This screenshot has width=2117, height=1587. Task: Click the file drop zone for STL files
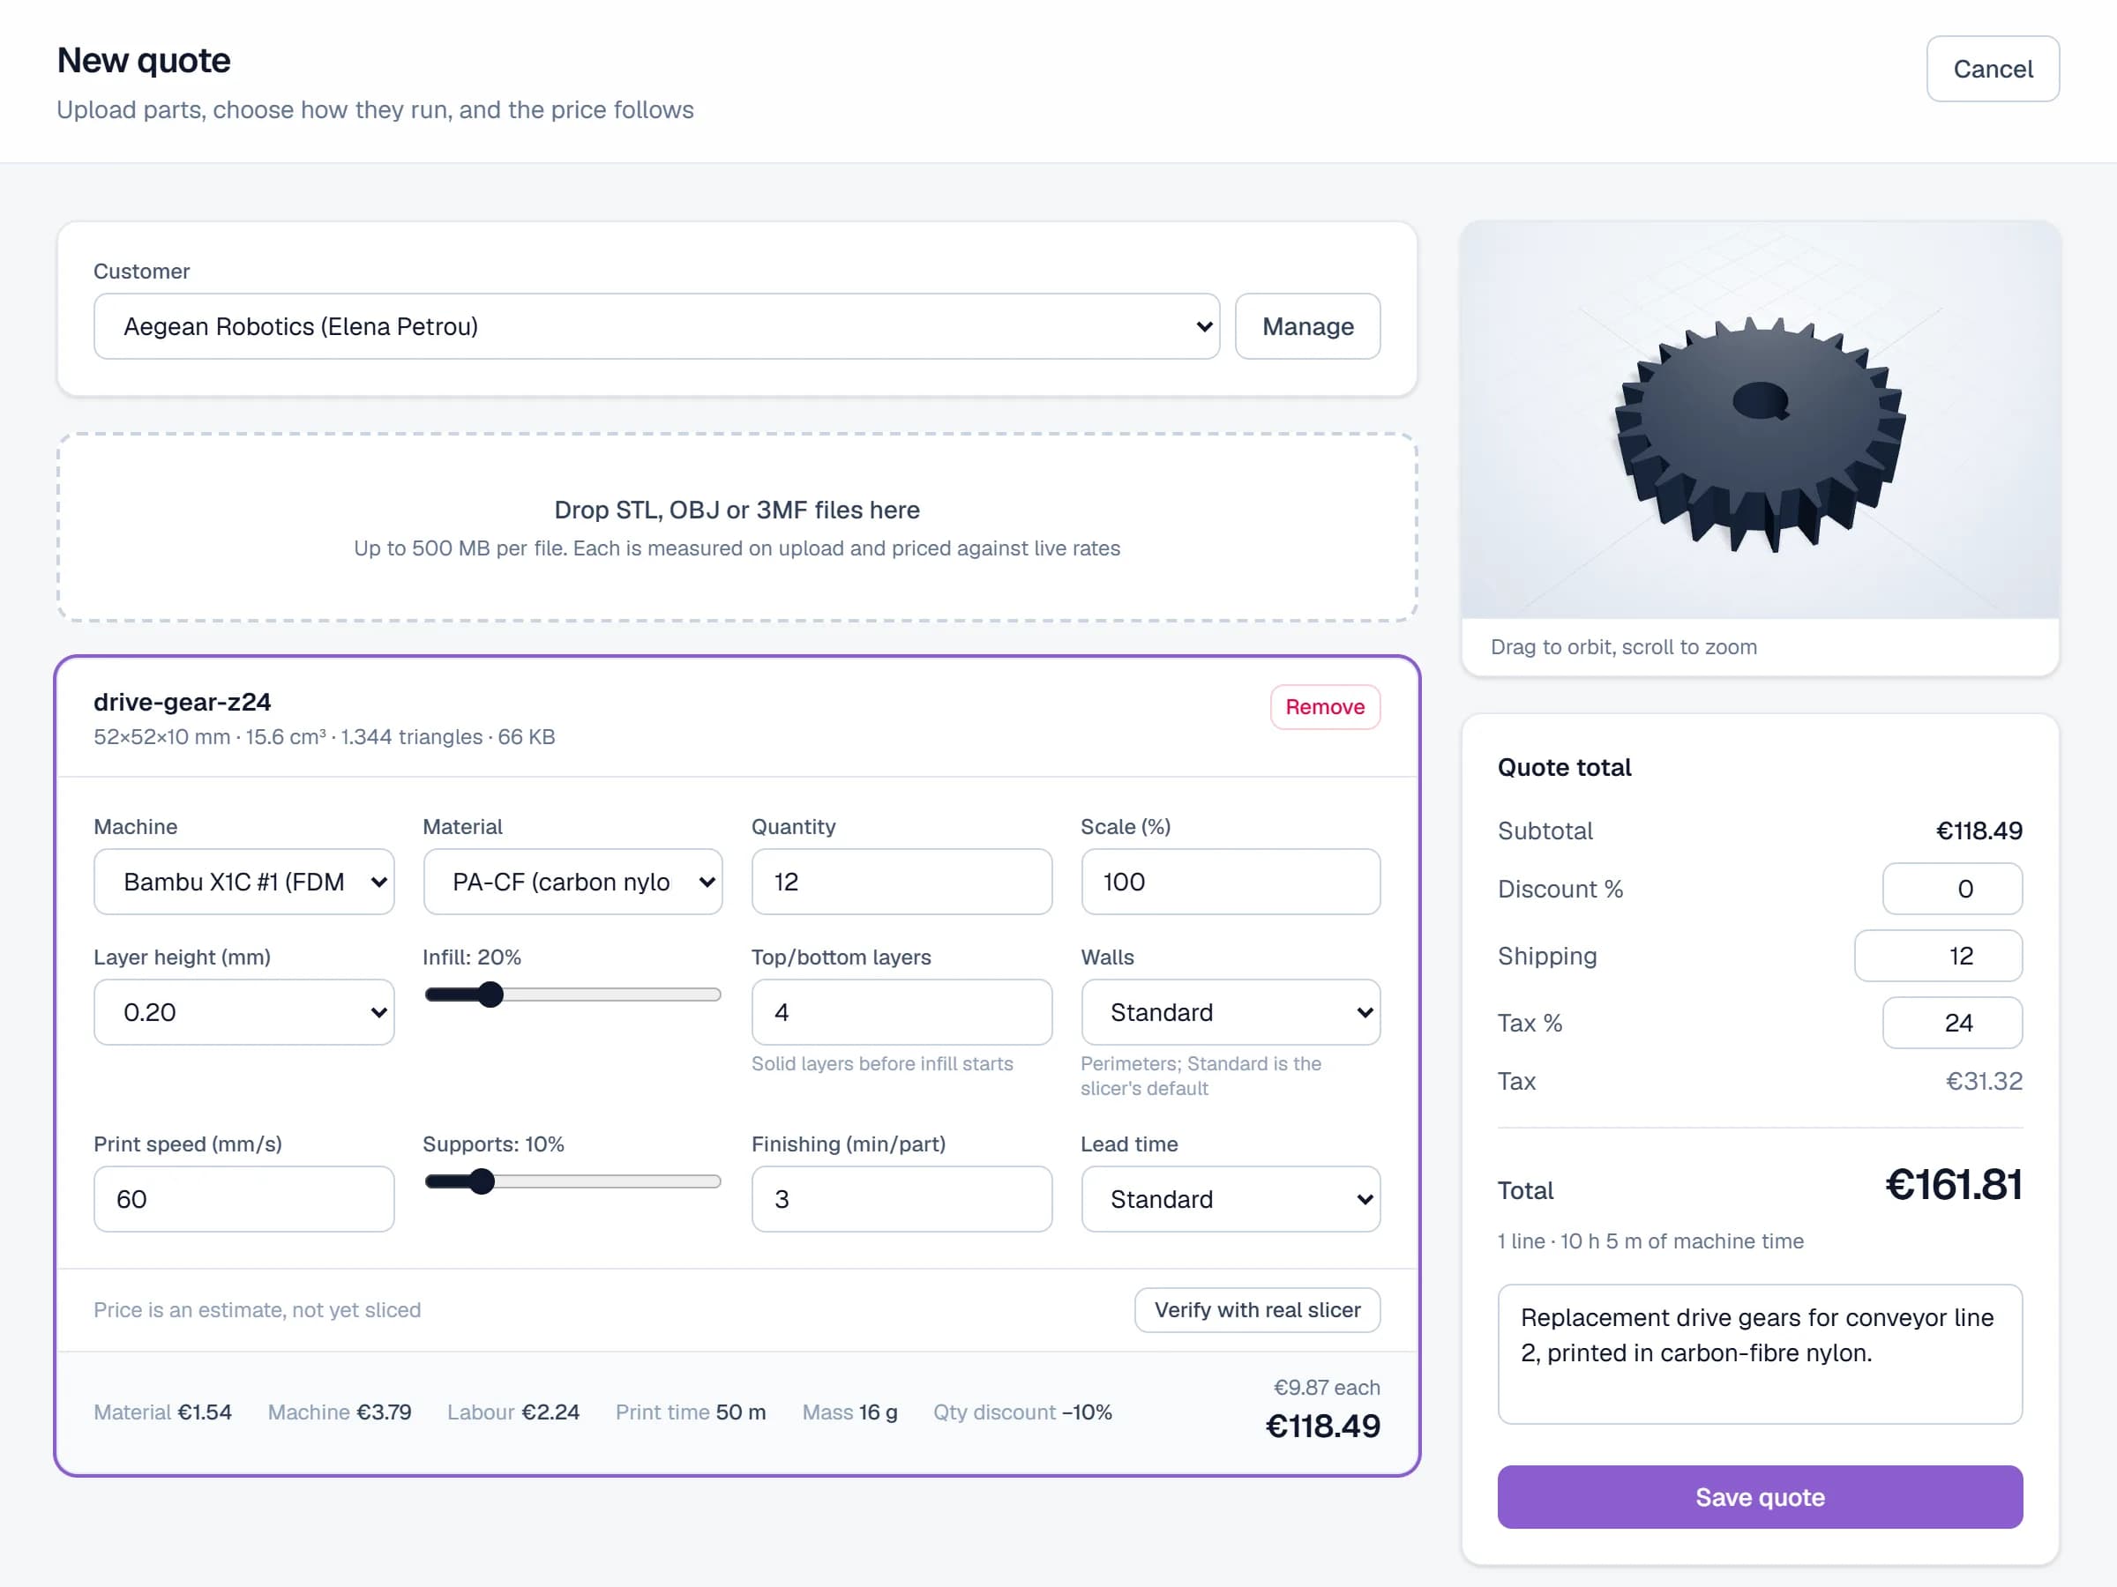point(737,527)
